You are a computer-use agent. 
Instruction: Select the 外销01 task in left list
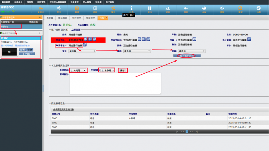[x=5, y=26]
